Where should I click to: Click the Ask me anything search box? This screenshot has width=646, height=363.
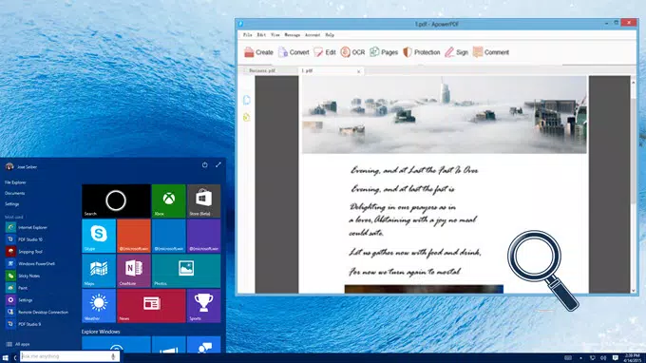[70, 356]
